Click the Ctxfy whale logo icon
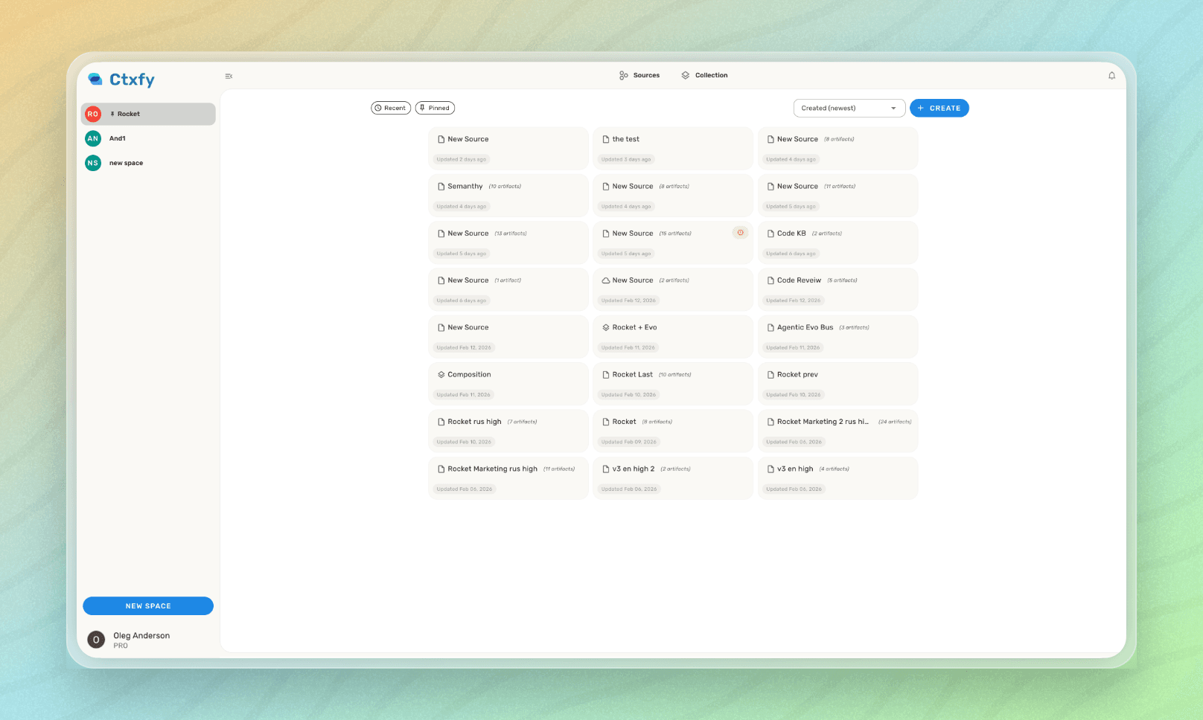The image size is (1203, 720). click(95, 79)
